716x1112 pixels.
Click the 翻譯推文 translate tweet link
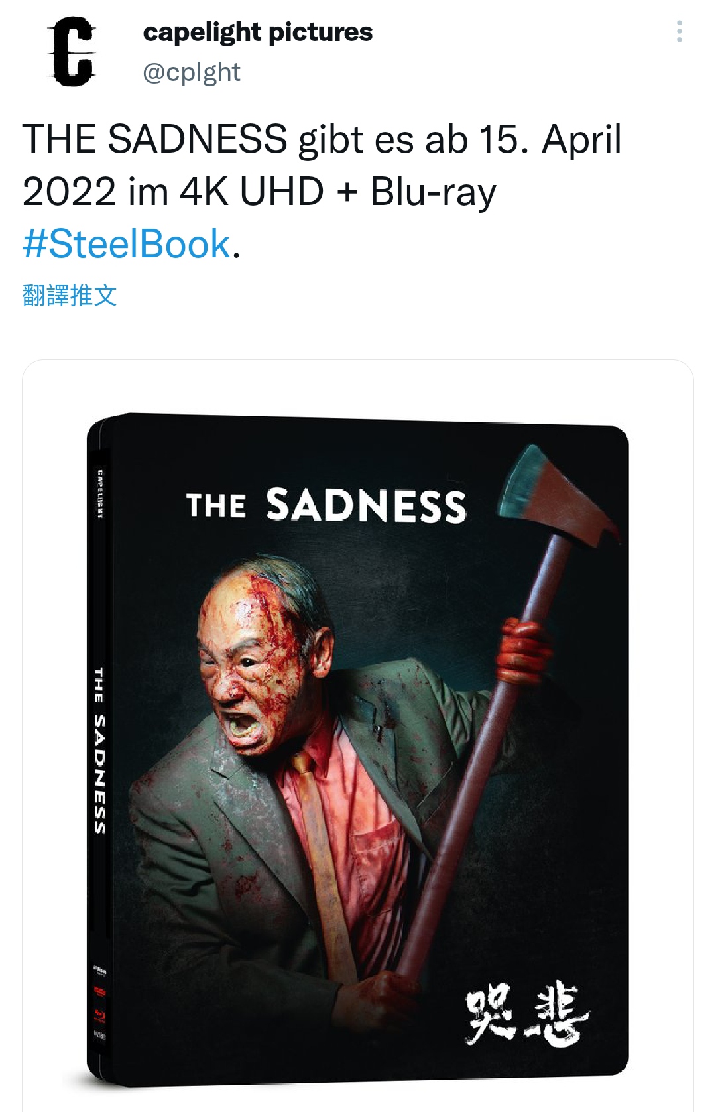click(x=70, y=295)
